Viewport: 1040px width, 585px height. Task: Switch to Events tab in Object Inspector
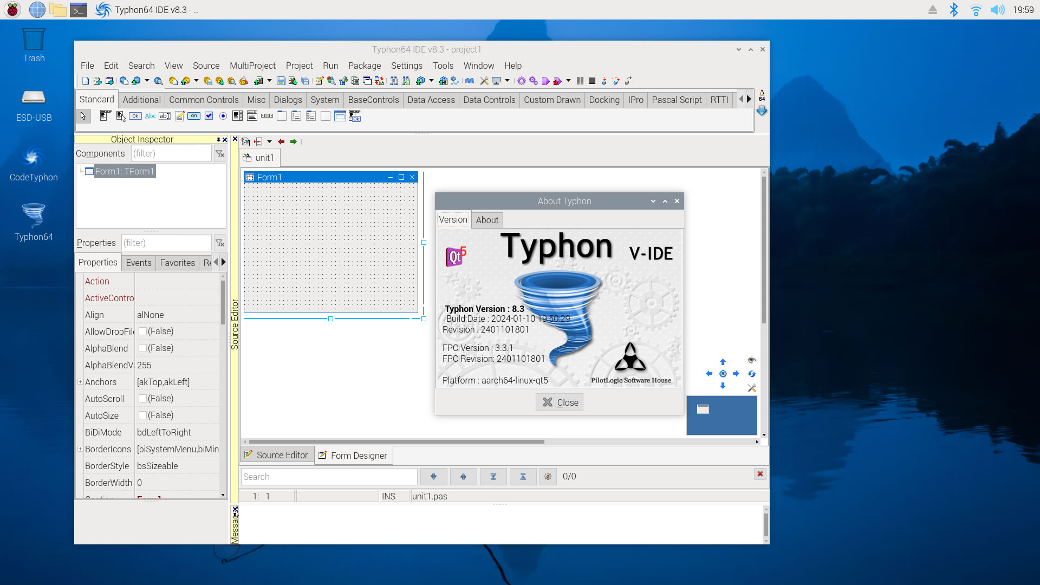click(x=139, y=263)
